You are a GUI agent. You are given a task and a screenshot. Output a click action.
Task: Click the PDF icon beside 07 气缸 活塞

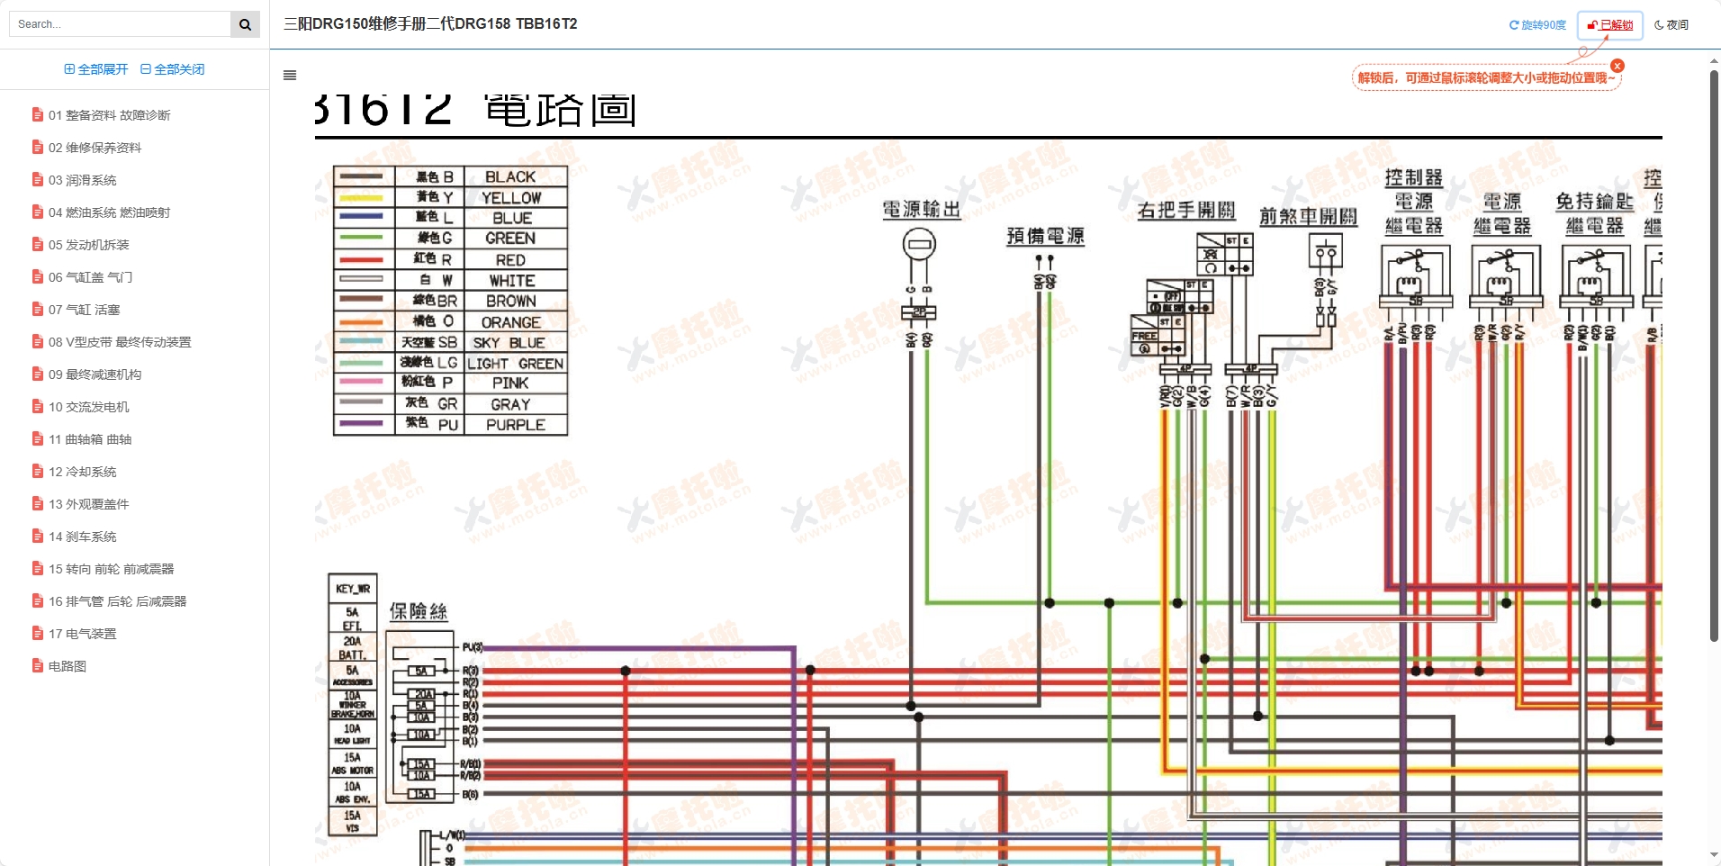click(37, 310)
